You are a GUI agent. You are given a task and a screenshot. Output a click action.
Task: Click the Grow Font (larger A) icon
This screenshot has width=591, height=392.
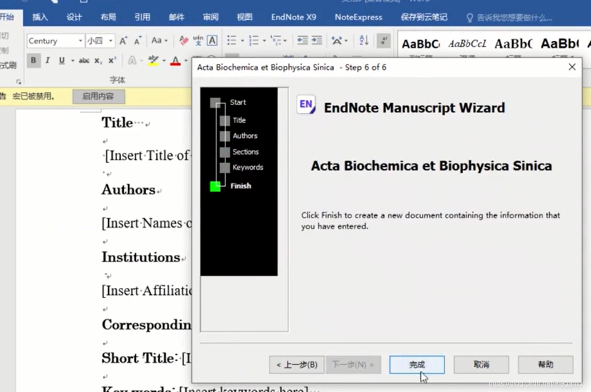[x=124, y=41]
